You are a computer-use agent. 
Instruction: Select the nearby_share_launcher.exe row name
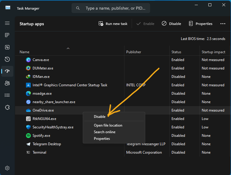coord(54,102)
